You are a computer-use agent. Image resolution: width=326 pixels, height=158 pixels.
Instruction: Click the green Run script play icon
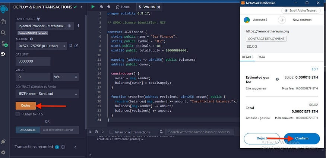93,7
